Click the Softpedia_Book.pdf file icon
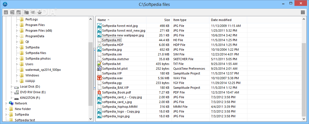The image size is (309, 124). click(x=100, y=92)
